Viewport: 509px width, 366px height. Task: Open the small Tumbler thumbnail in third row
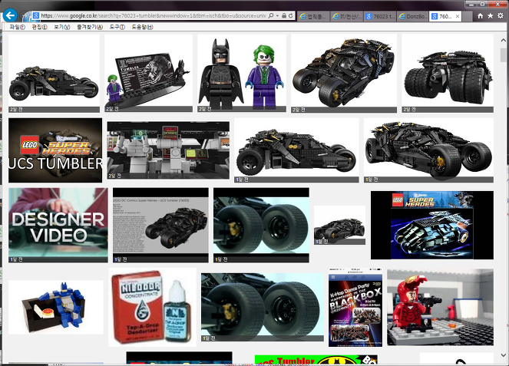click(339, 225)
